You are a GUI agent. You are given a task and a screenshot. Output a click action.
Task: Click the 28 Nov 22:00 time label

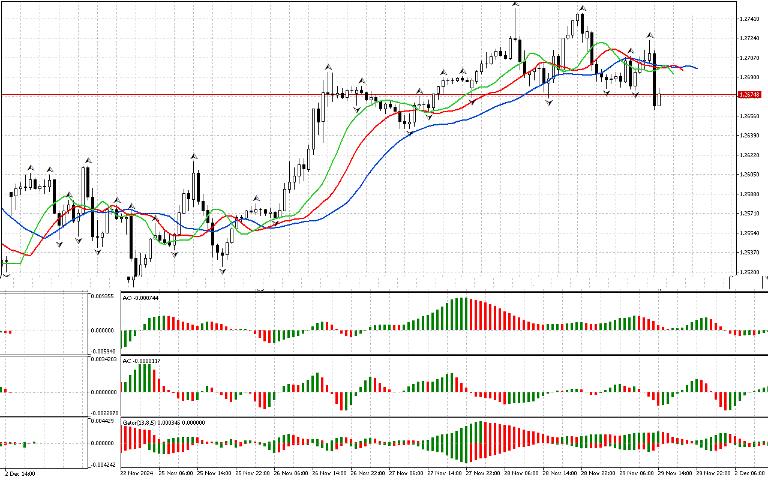599,473
